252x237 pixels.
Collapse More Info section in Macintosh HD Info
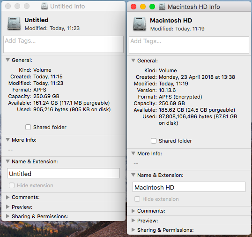[x=133, y=153]
